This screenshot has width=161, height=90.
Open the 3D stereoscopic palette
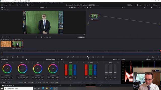pyautogui.click(x=103, y=57)
